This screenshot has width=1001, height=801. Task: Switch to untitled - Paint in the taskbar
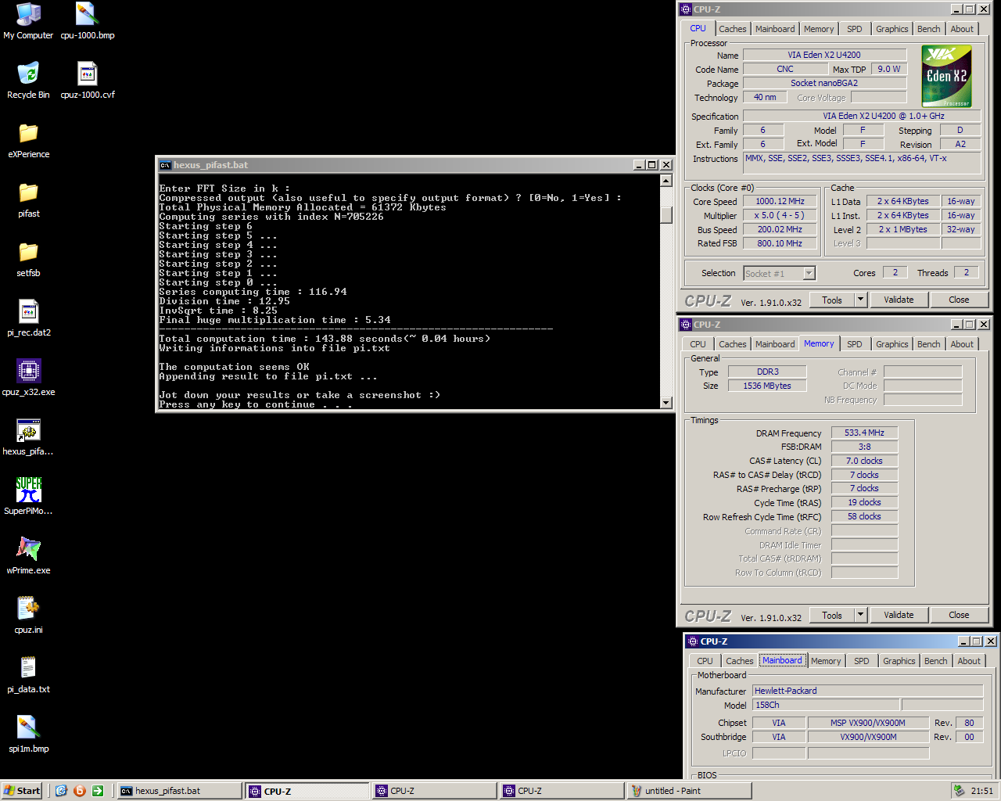pyautogui.click(x=689, y=791)
